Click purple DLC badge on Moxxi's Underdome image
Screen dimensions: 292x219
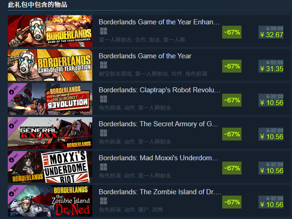[15, 158]
